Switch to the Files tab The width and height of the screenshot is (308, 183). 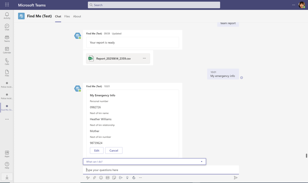[67, 16]
